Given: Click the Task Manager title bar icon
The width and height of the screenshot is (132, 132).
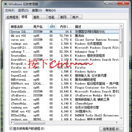Looking at the screenshot, I should point(5,4).
